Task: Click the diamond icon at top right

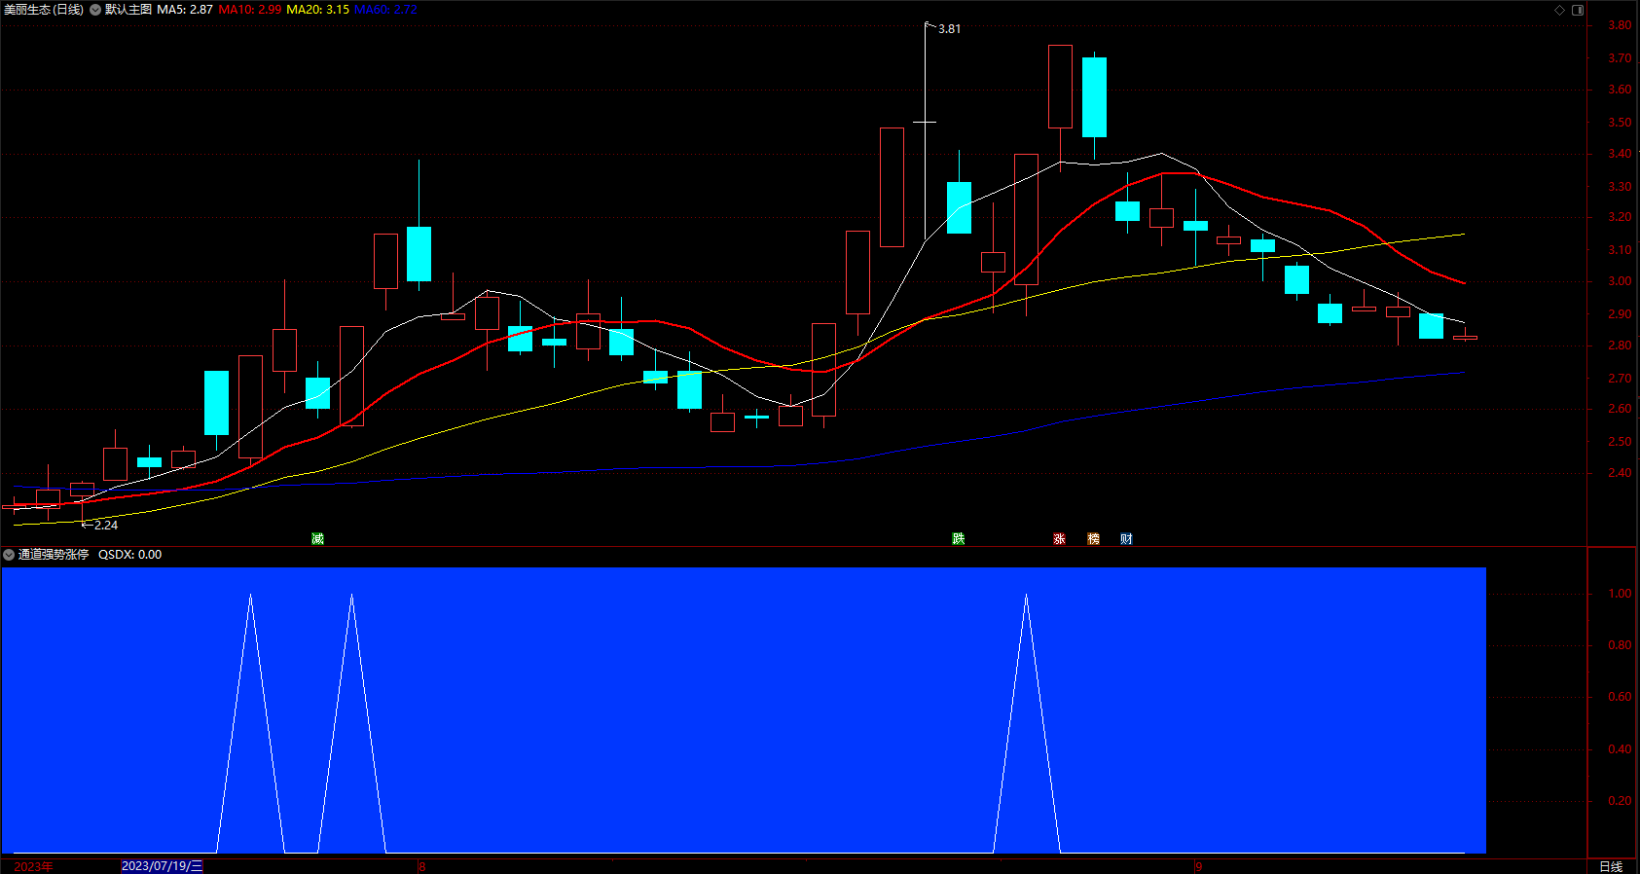Action: [x=1559, y=10]
